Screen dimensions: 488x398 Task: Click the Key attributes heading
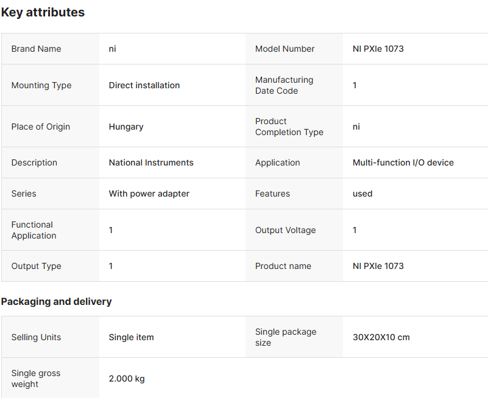pyautogui.click(x=43, y=12)
